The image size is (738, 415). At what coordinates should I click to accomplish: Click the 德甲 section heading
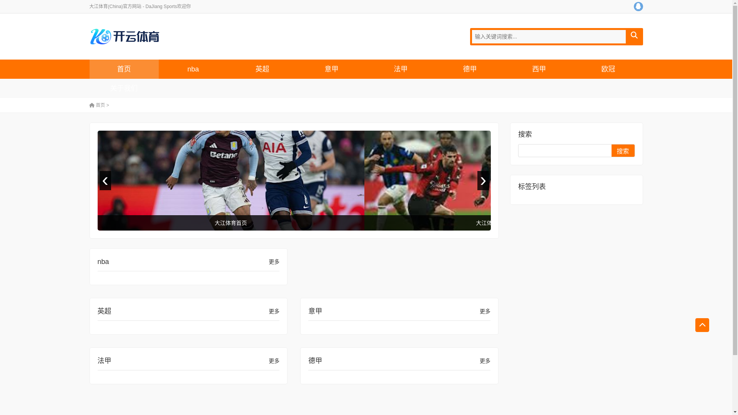point(315,360)
